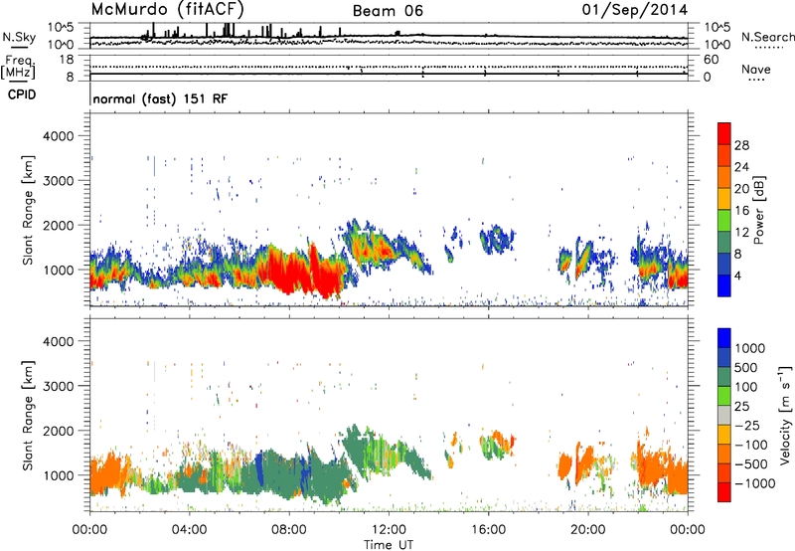Pick the red bottom segment of Velocity color bar
This screenshot has height=551, width=795.
click(724, 492)
